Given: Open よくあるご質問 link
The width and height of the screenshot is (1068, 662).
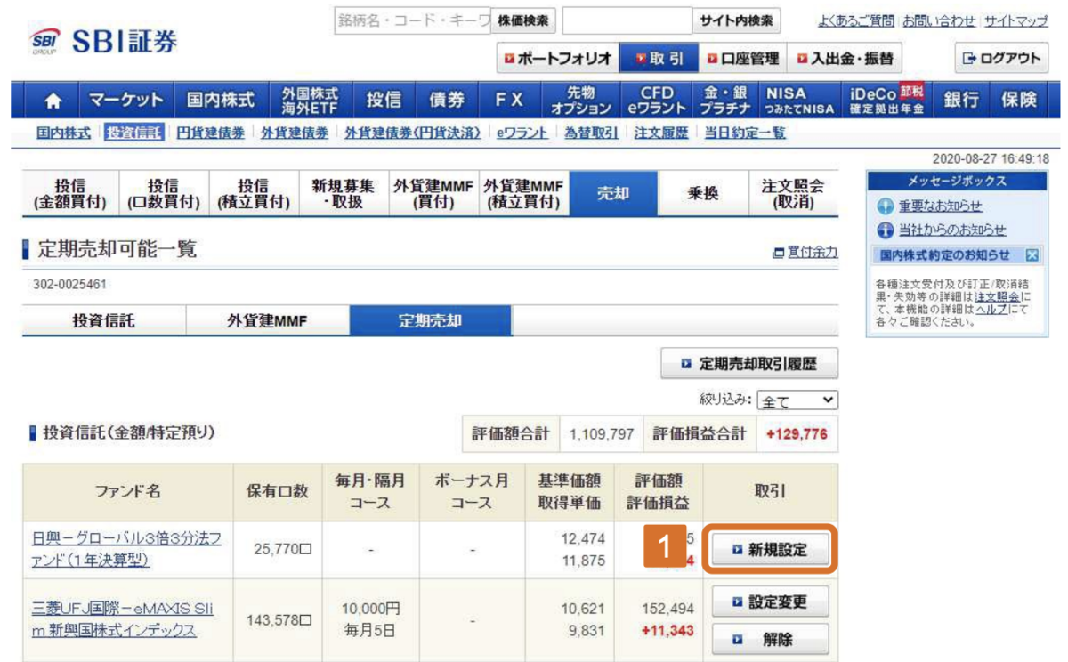Looking at the screenshot, I should 858,20.
